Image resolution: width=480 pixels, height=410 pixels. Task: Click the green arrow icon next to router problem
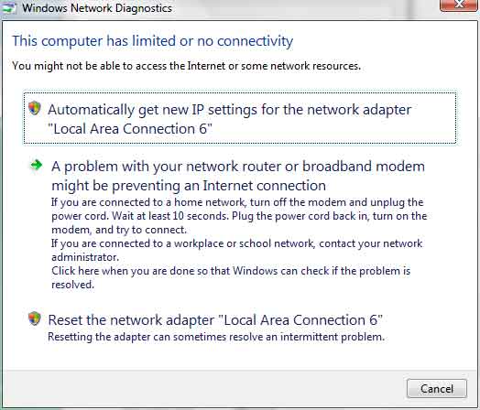pos(37,166)
